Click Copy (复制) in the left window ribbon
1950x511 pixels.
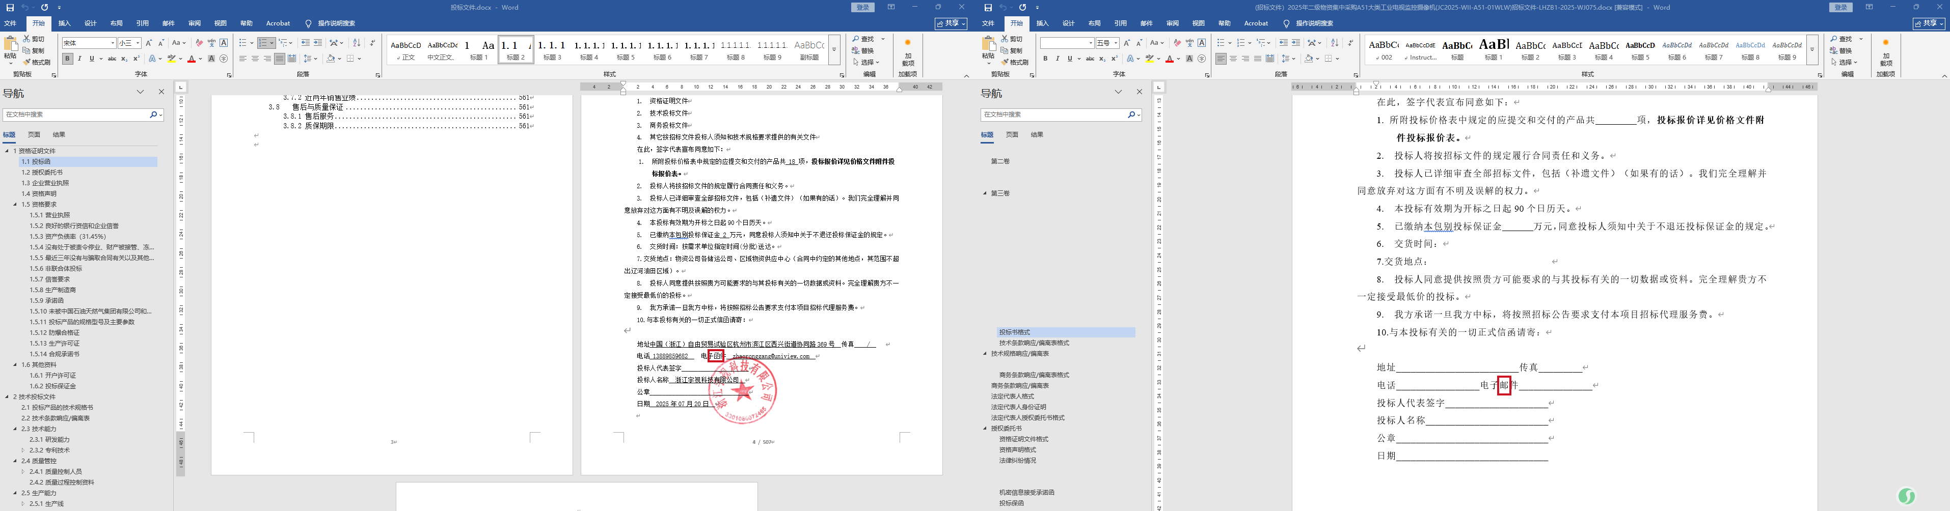(x=34, y=51)
